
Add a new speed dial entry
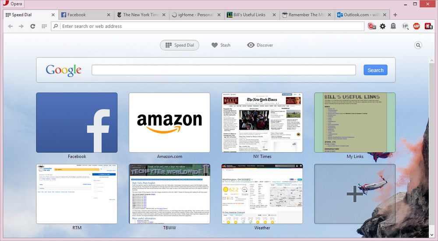[355, 194]
